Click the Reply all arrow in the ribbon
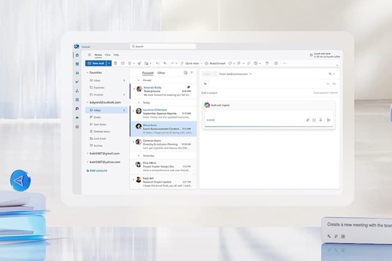 pos(165,64)
